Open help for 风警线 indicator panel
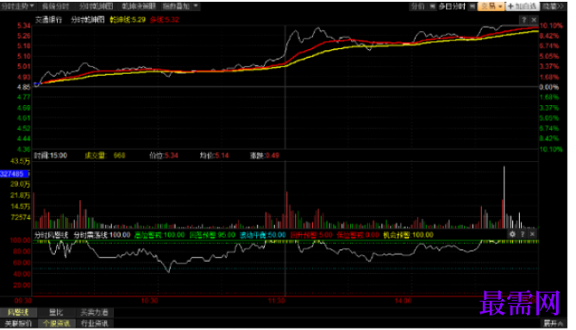The image size is (576, 330). click(x=523, y=233)
